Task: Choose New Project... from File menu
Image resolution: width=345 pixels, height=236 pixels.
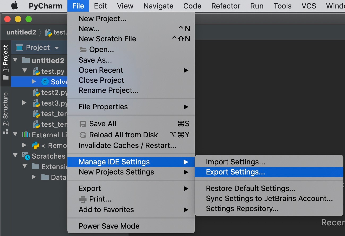Action: [131, 19]
